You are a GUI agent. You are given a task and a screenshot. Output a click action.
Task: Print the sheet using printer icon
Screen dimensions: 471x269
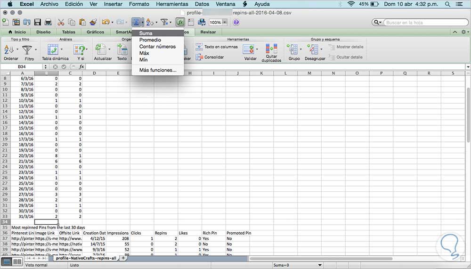tap(48, 22)
